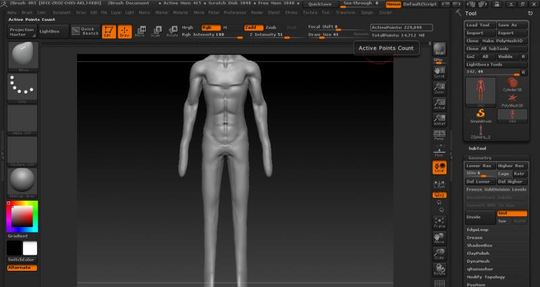Expand the SubTool palette section
Viewport: 540px width, 287px height.
pyautogui.click(x=477, y=148)
